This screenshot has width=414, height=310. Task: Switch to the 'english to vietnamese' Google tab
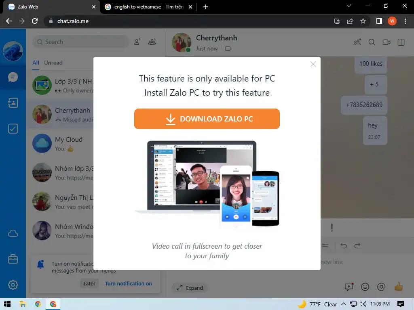148,7
